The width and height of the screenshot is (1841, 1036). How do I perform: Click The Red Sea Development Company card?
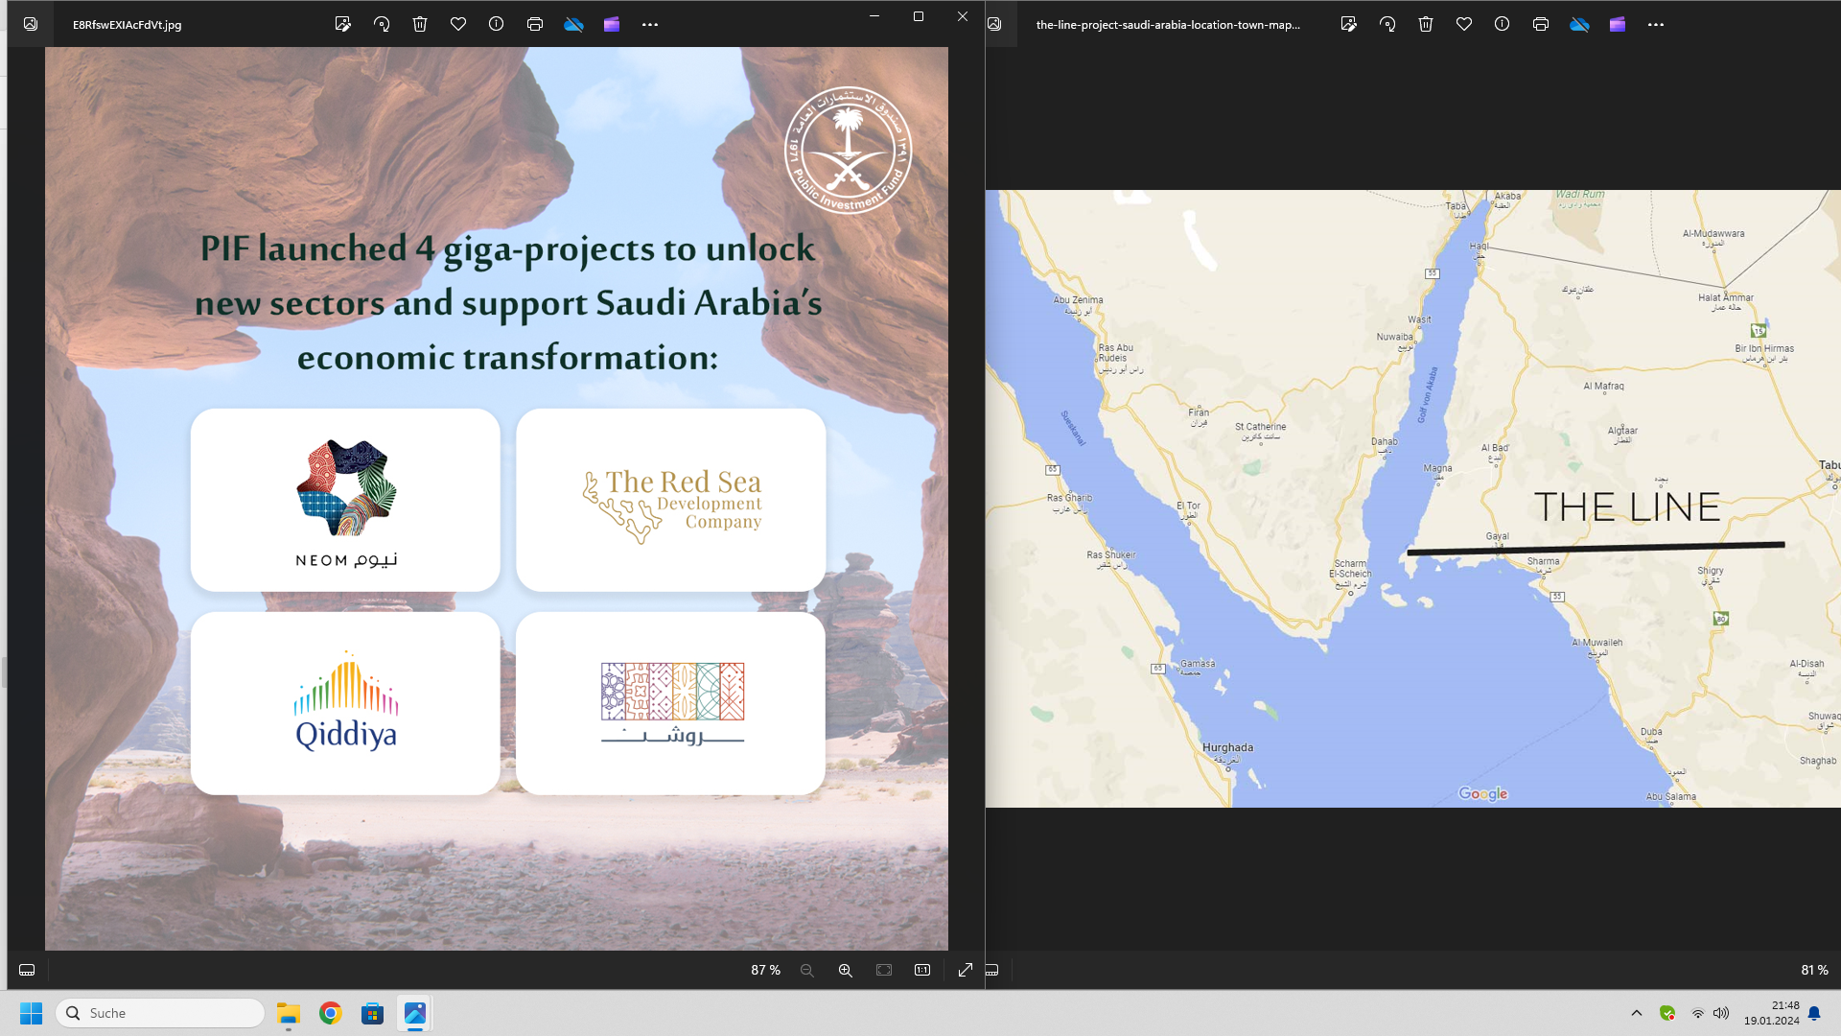click(x=670, y=500)
